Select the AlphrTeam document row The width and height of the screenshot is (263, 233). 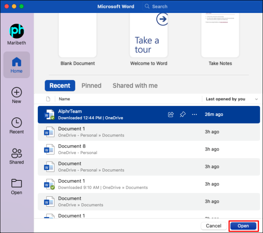[x=149, y=114]
